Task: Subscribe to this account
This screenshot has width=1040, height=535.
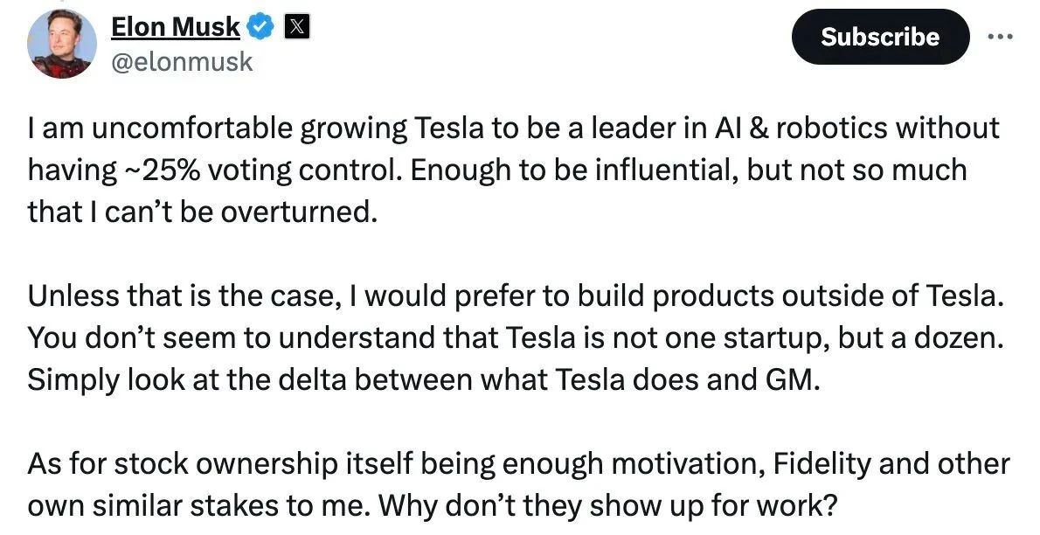Action: pyautogui.click(x=880, y=37)
